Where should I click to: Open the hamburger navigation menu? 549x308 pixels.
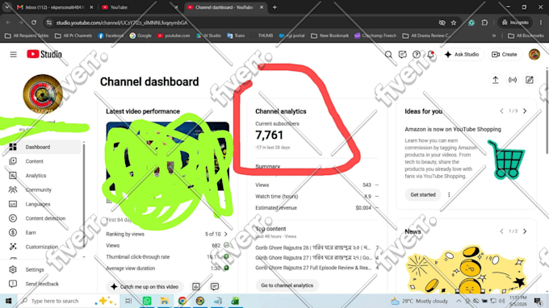[x=13, y=55]
